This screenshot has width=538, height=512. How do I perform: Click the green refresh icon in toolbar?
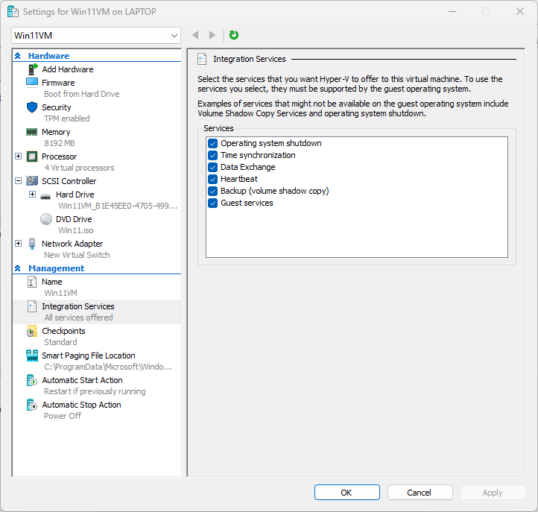click(234, 35)
